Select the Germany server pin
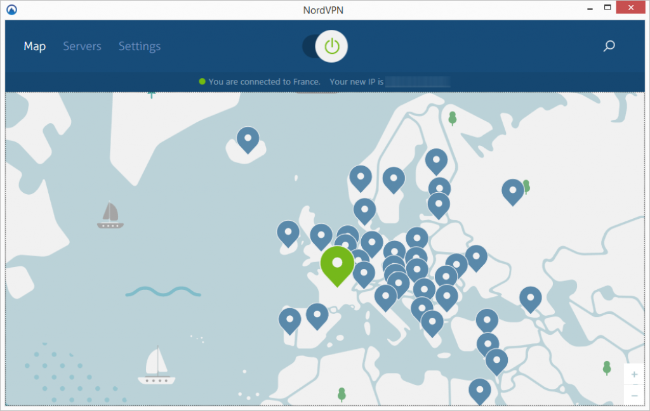 coord(372,244)
